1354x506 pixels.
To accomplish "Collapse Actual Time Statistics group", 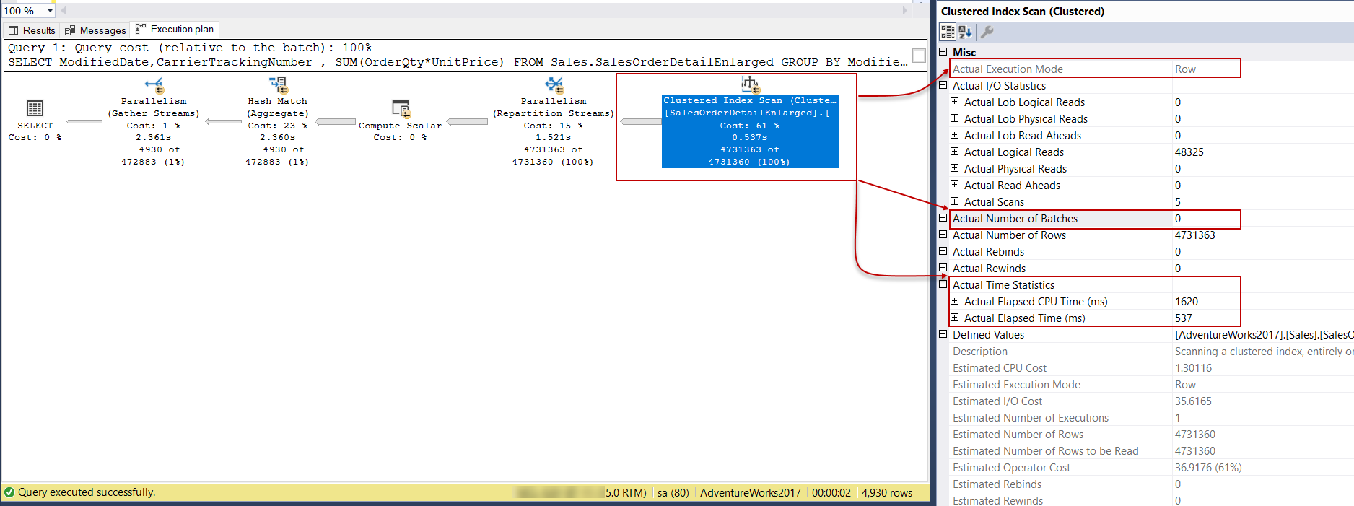I will pos(943,284).
